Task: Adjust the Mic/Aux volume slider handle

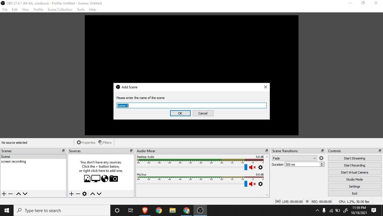Action: [245, 184]
